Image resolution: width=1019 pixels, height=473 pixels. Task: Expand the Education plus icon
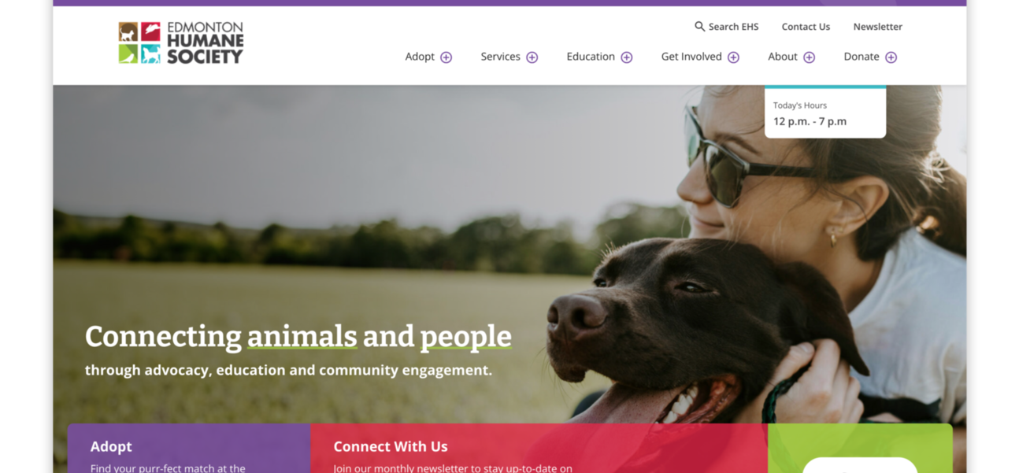627,57
